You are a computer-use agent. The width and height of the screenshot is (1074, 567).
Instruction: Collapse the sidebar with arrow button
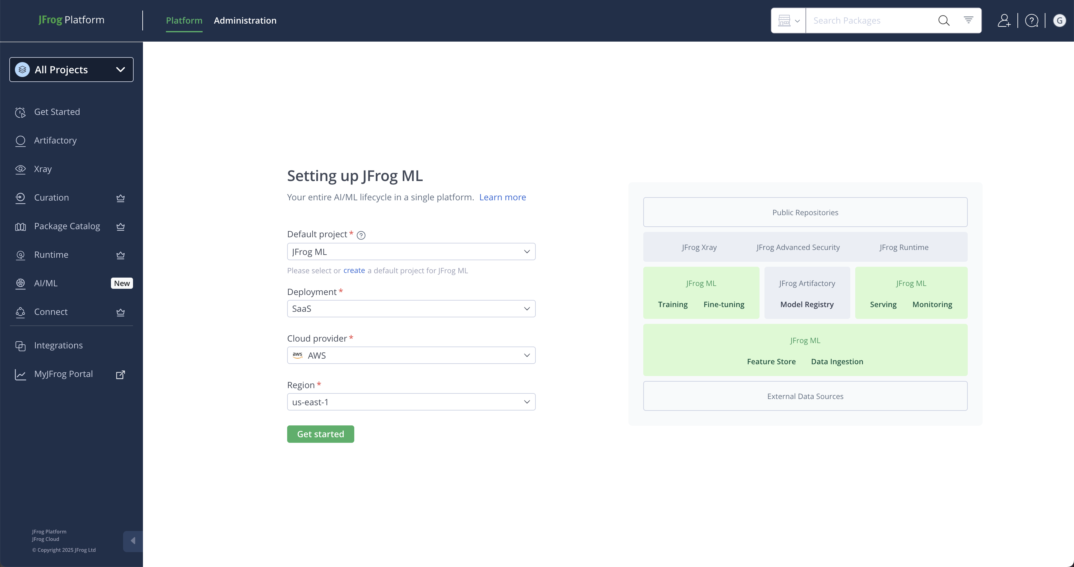point(133,541)
